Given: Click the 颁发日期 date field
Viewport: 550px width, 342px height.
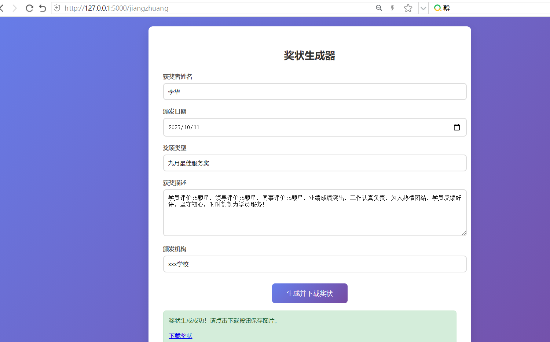Looking at the screenshot, I should [x=315, y=127].
